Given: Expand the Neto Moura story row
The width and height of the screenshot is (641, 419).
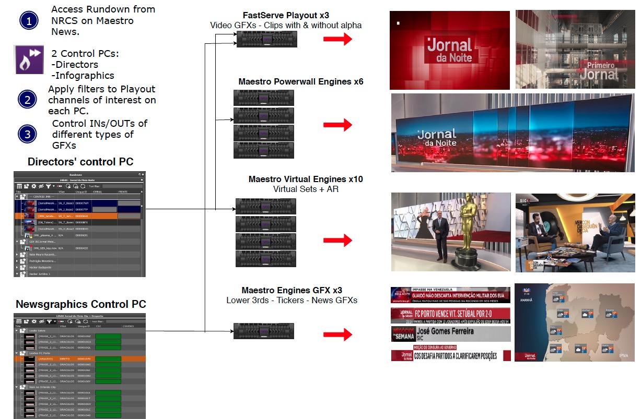Looking at the screenshot, I should point(17,255).
